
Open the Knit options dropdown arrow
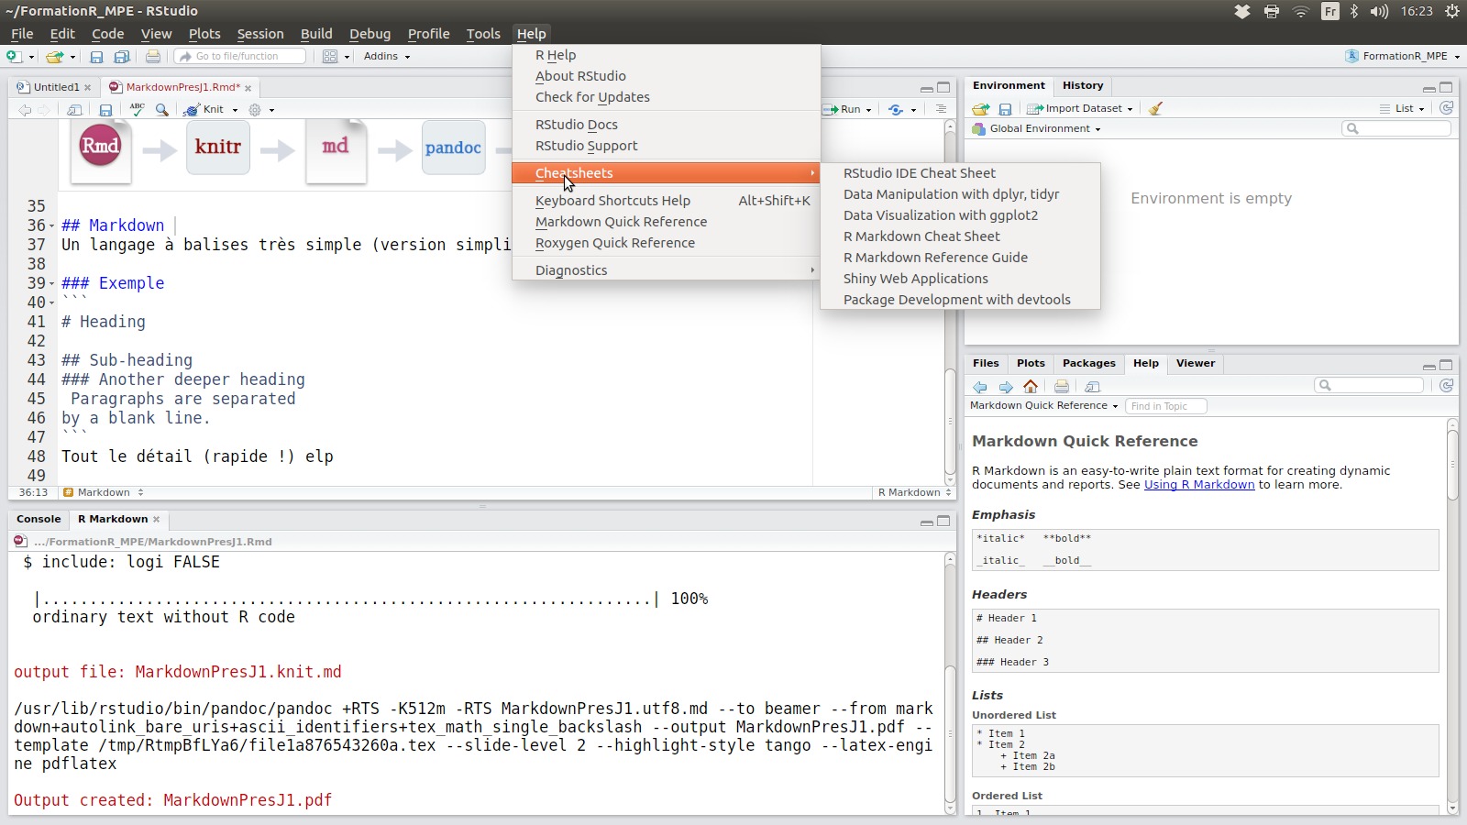pyautogui.click(x=235, y=110)
